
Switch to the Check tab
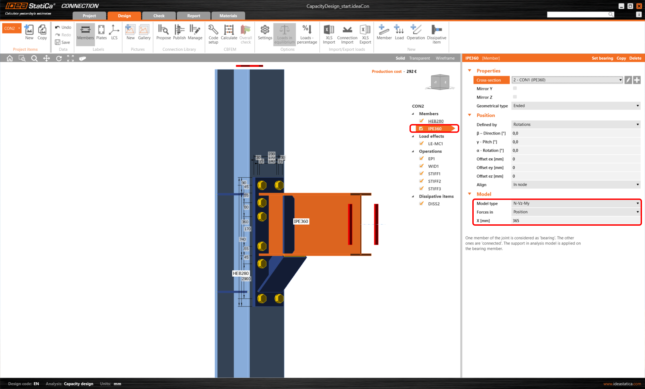tap(159, 15)
